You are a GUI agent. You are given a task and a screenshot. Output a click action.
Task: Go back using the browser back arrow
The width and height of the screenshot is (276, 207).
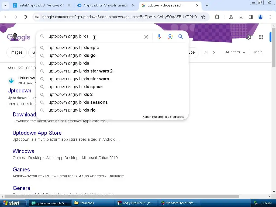pyautogui.click(x=6, y=17)
